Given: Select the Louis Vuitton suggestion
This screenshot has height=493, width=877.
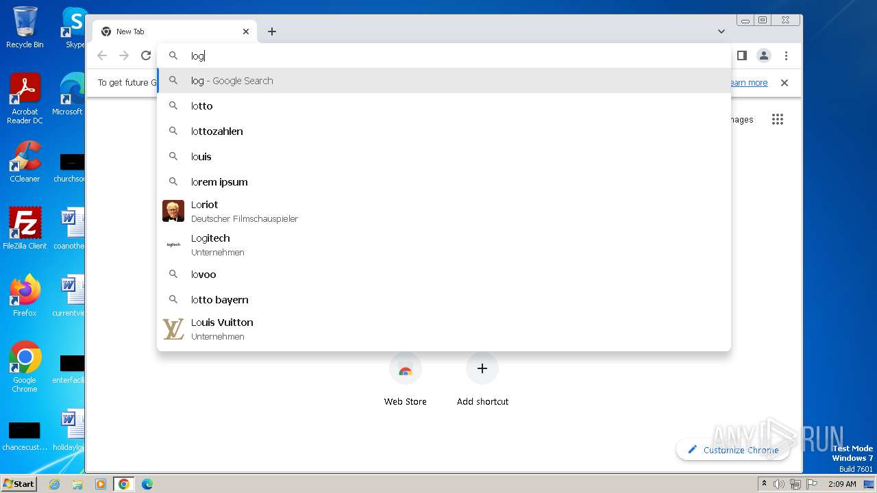Looking at the screenshot, I should [x=444, y=329].
